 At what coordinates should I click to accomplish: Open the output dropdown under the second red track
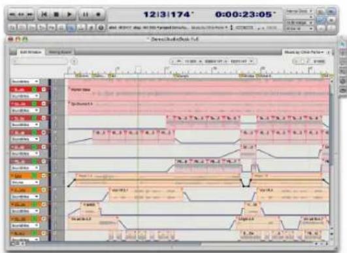tap(25, 110)
